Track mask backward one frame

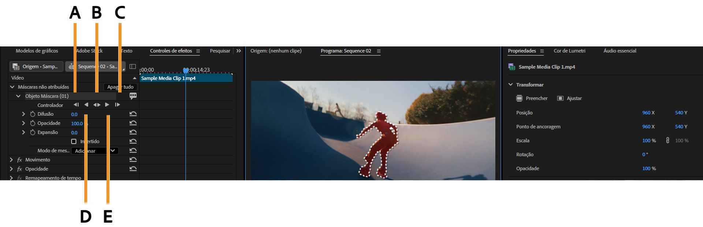pos(76,105)
